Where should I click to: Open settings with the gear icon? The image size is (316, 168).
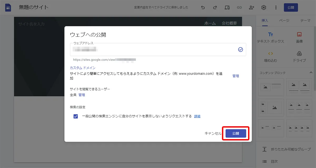pyautogui.click(x=264, y=7)
